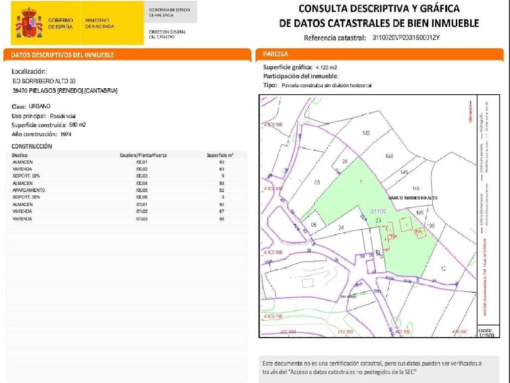Click 'MINISTERIO DE HACIENDA' text

pos(100,23)
